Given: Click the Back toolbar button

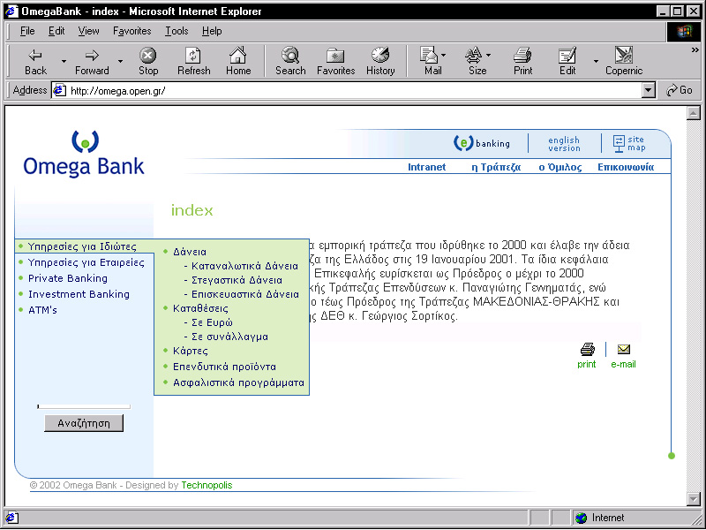Looking at the screenshot, I should point(35,61).
